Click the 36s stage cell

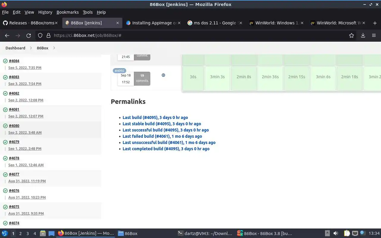193,78
